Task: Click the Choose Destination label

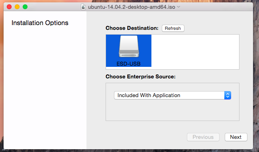Action: tap(132, 28)
